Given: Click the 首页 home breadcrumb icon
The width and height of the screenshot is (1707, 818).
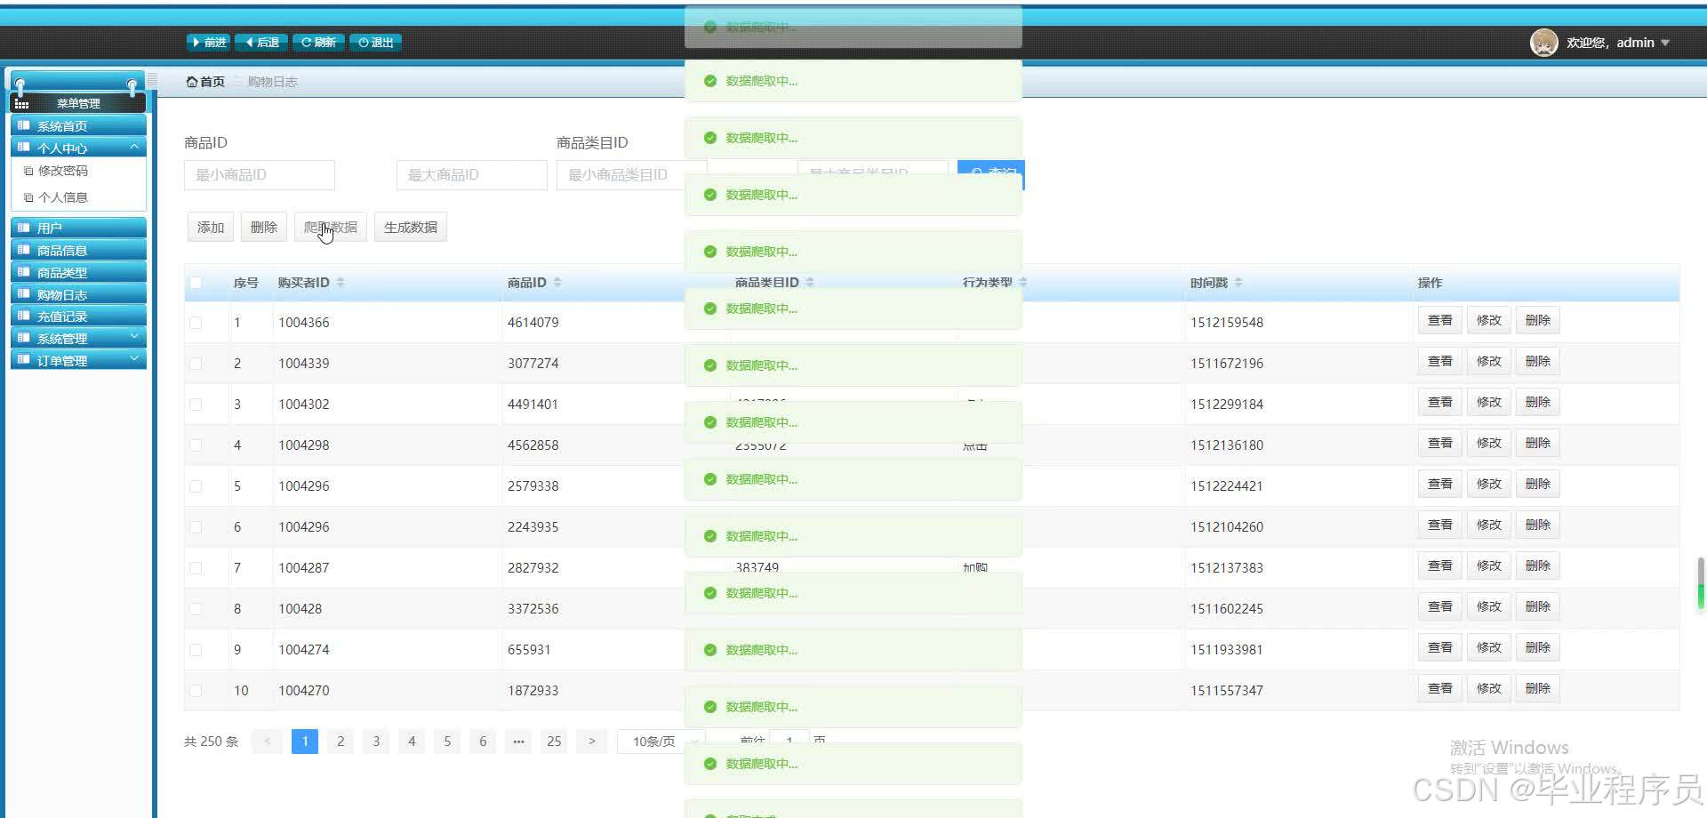Looking at the screenshot, I should (x=191, y=82).
